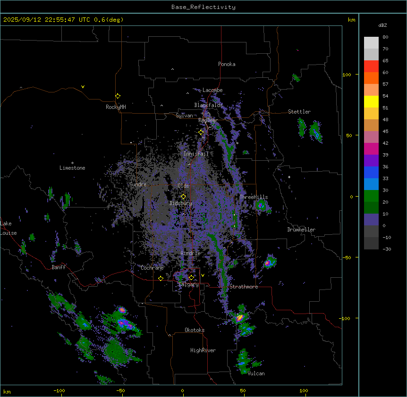
Task: Click the storm cell east of ThreeHills
Action: click(261, 206)
